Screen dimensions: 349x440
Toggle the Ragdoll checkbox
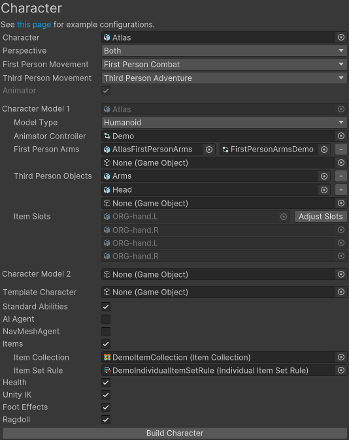coord(106,420)
